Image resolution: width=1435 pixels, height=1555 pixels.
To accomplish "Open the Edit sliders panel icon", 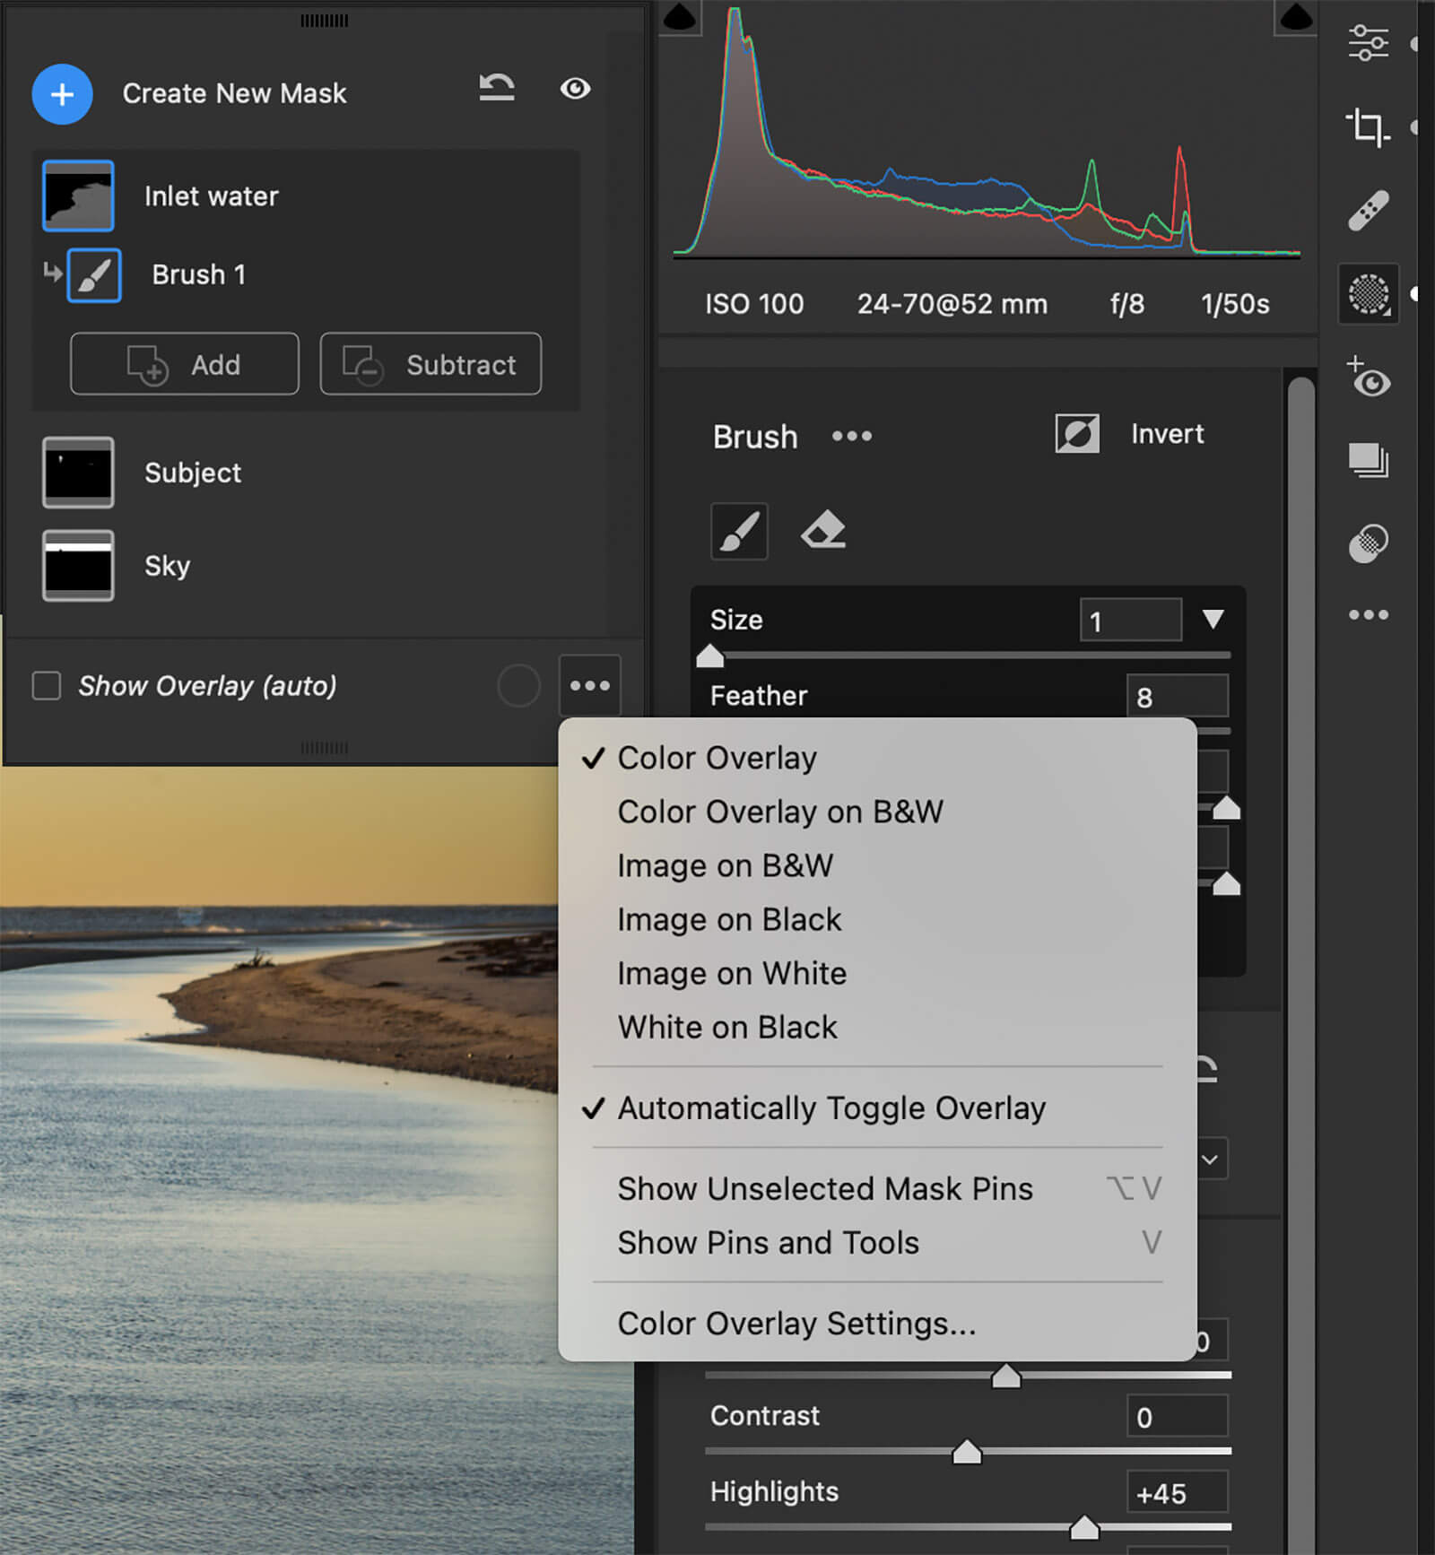I will (1368, 42).
